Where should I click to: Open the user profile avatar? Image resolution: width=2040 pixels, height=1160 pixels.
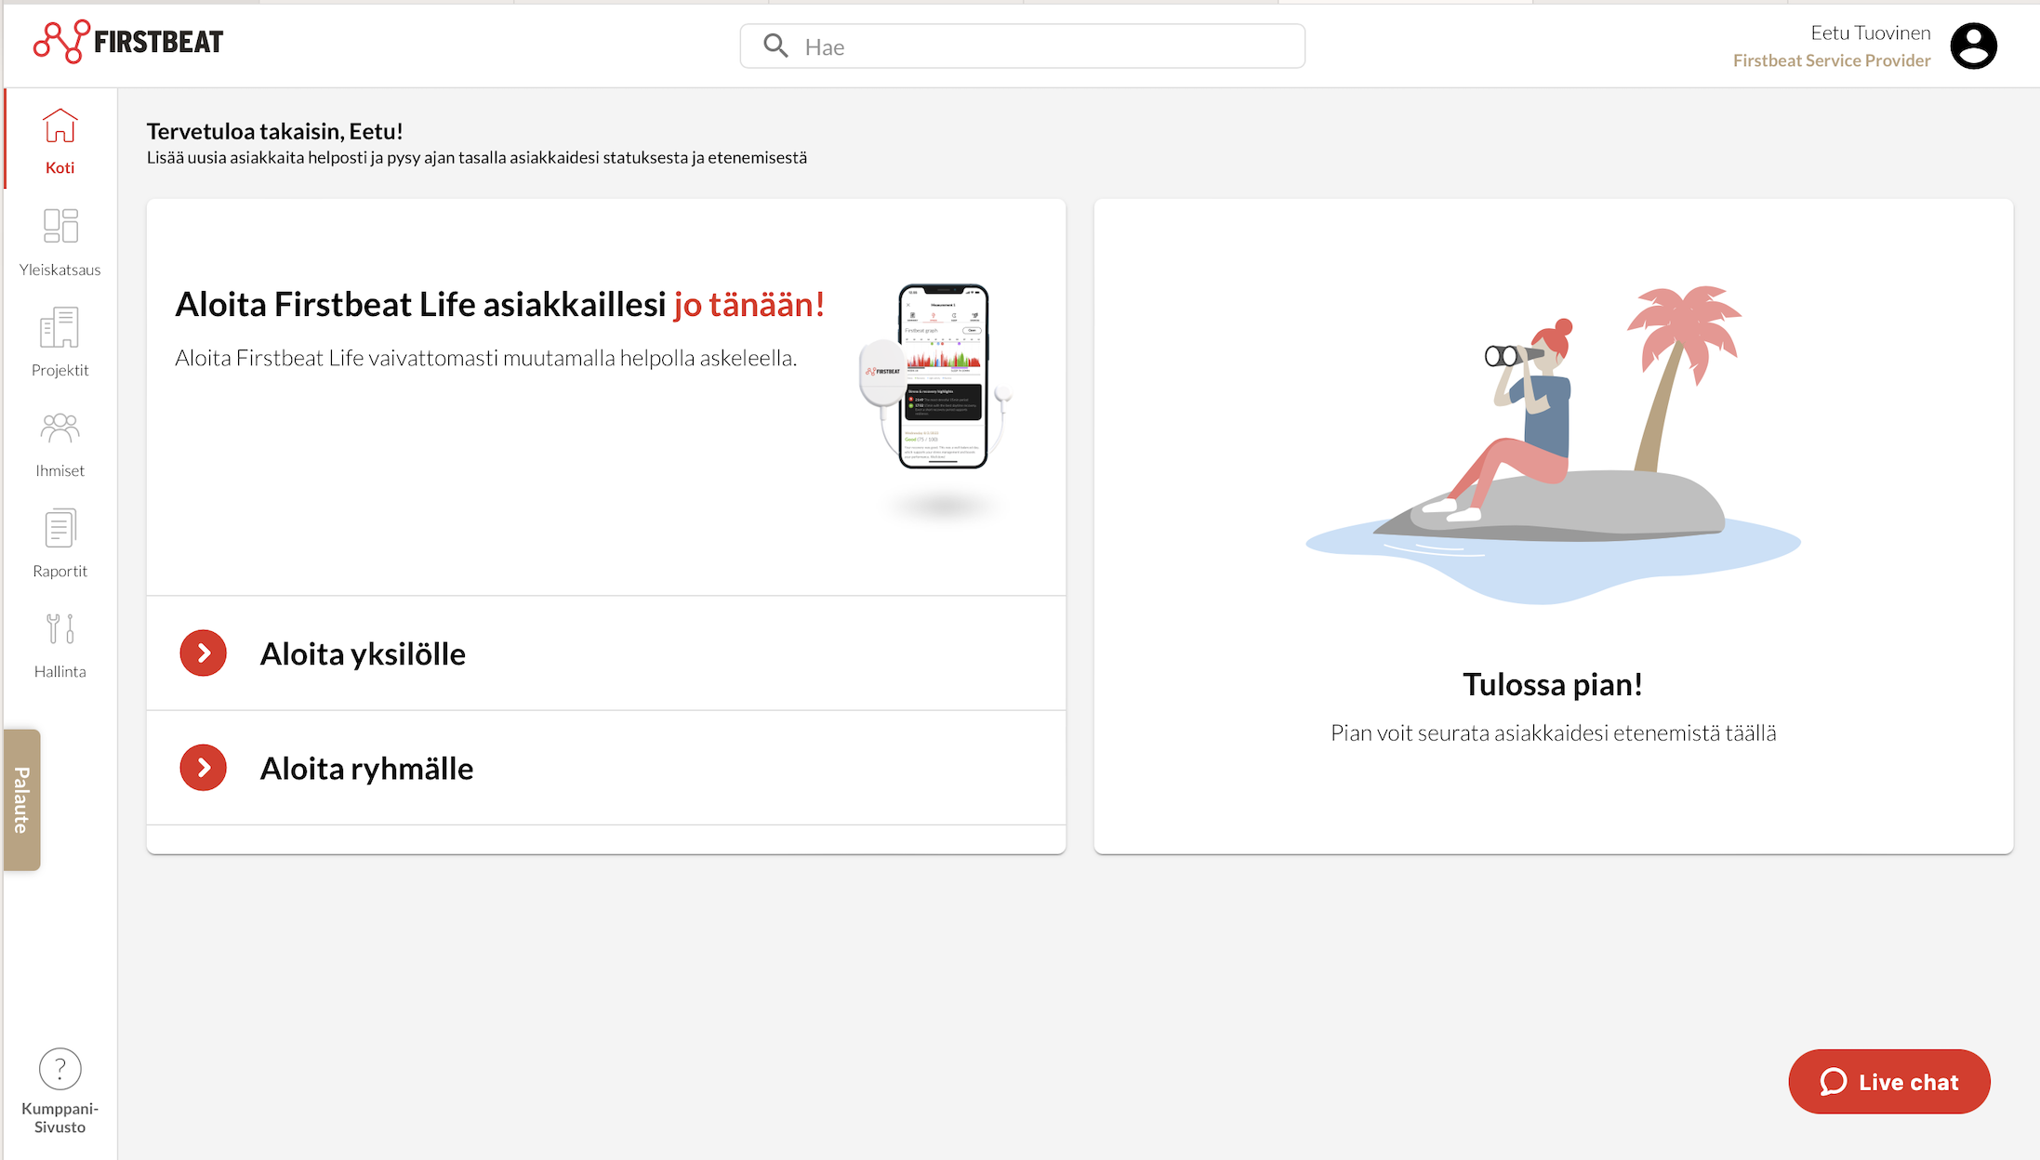tap(1973, 46)
